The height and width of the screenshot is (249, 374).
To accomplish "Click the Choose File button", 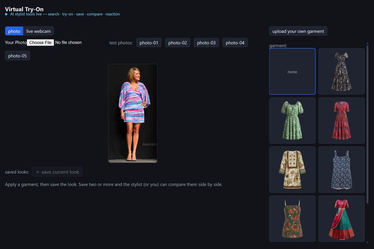I will coord(40,42).
